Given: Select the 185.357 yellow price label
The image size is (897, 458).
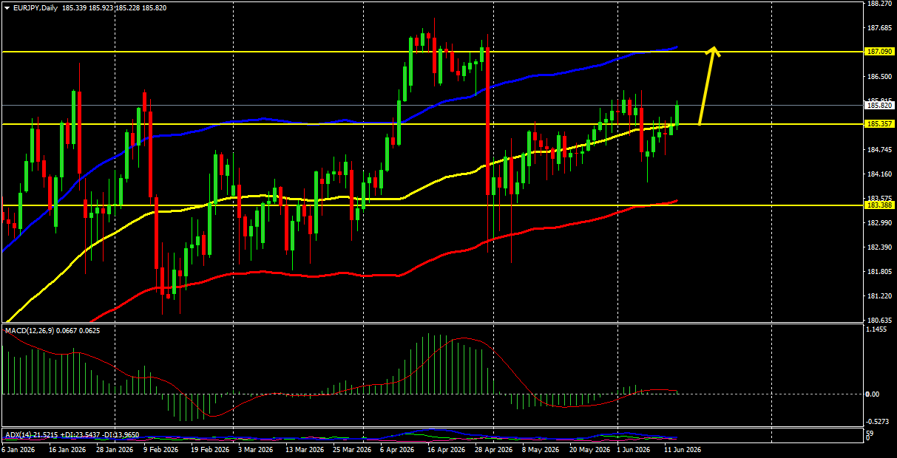Looking at the screenshot, I should tap(879, 124).
